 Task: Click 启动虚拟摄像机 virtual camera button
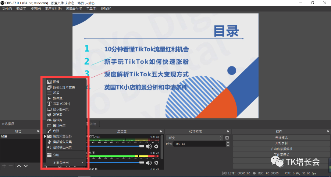coord(281,149)
